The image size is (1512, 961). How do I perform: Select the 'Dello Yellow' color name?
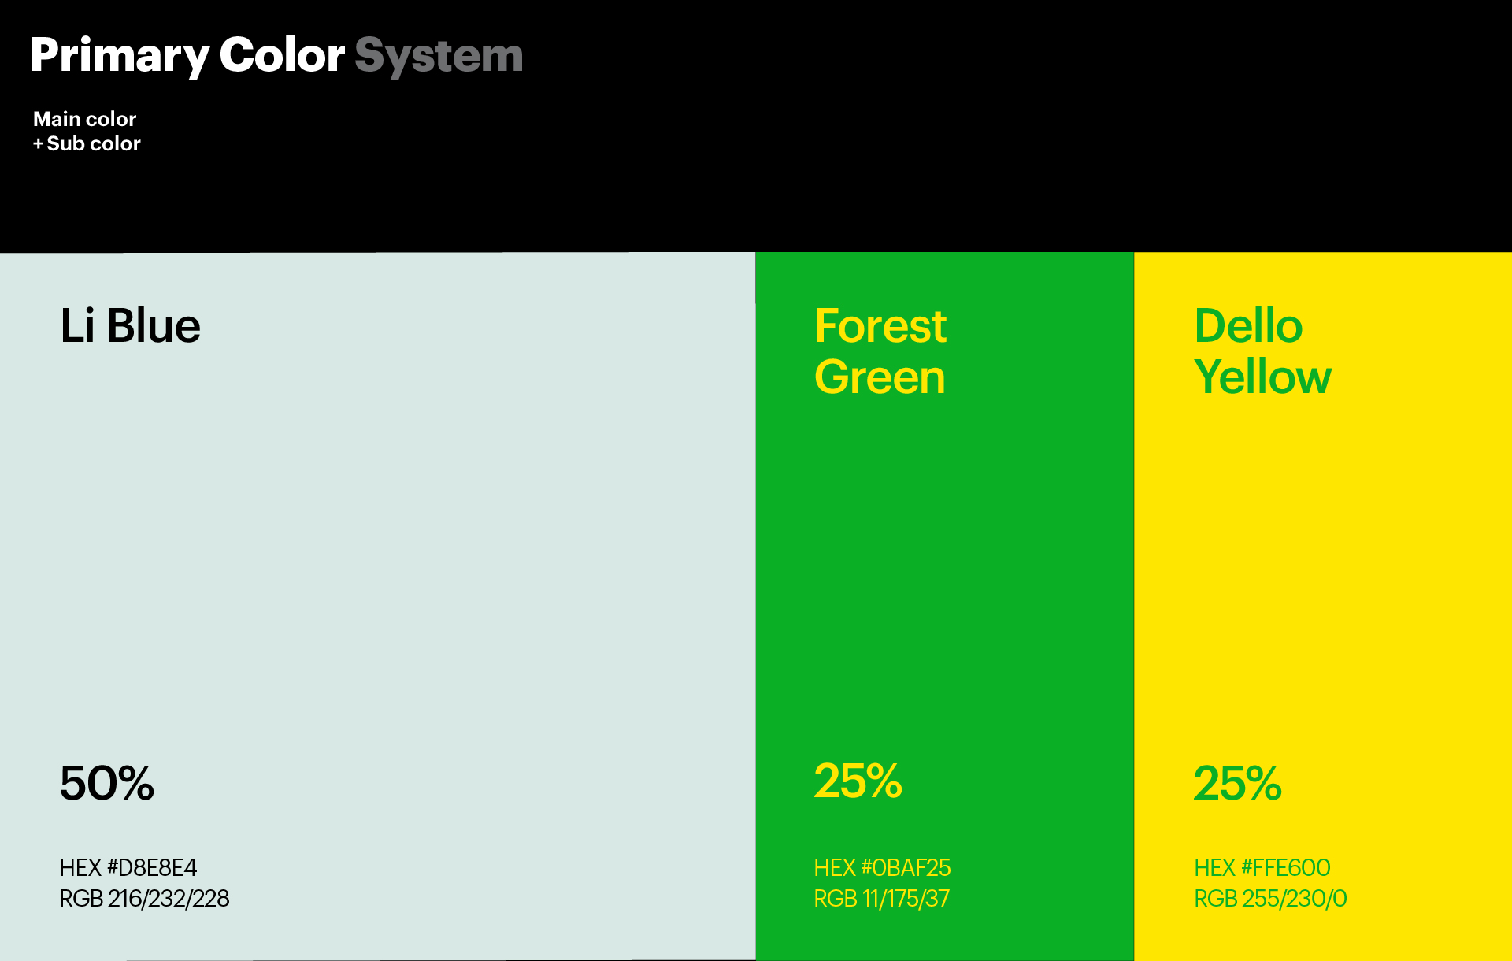tap(1262, 351)
